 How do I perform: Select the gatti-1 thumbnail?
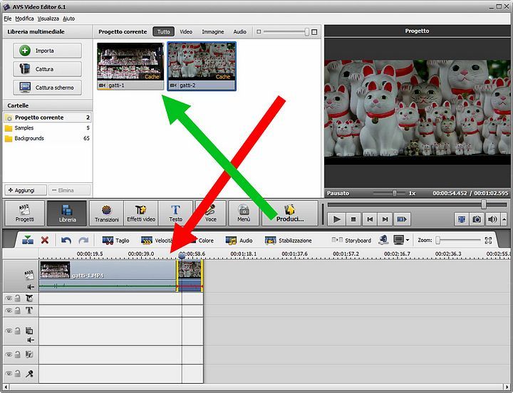point(130,66)
